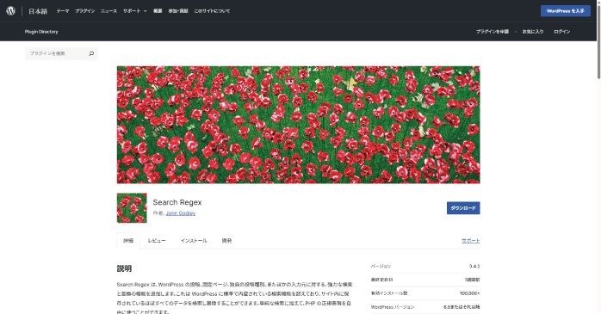Click the 日本語 site title
The height and width of the screenshot is (314, 601).
click(38, 11)
